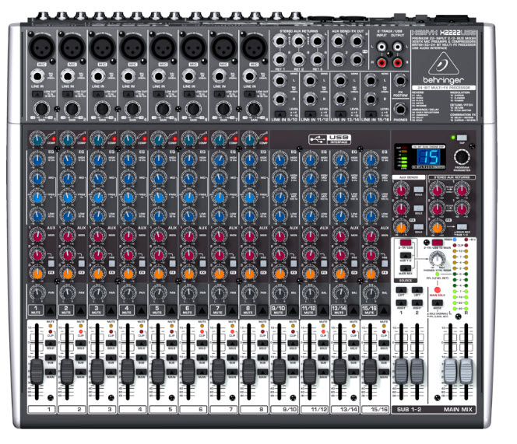
Task: Toggle the SUB 1-2 source button
Action: [x=405, y=255]
